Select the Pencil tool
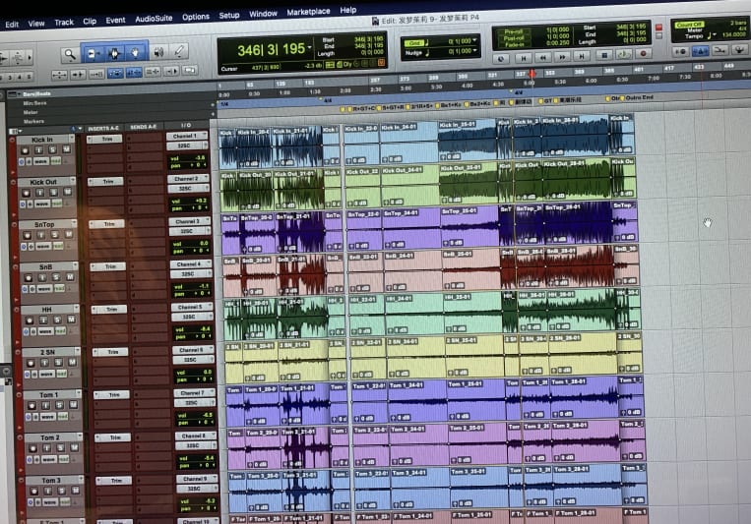The height and width of the screenshot is (524, 751). 179,51
